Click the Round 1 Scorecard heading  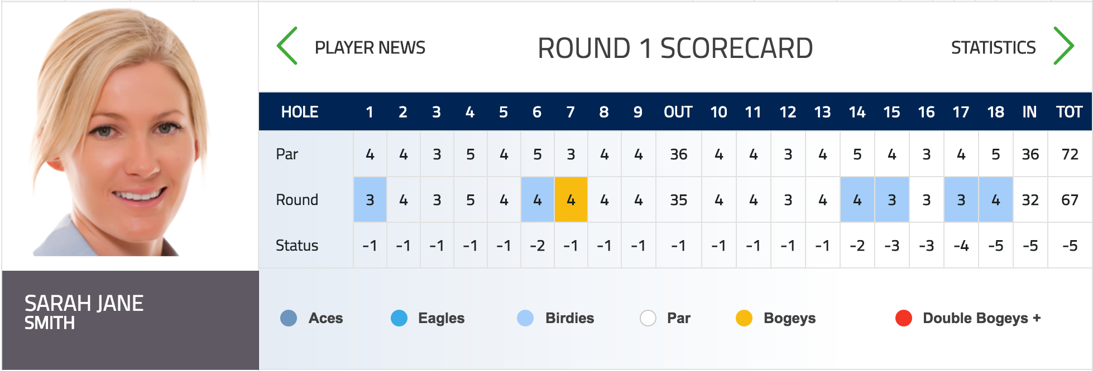[675, 48]
